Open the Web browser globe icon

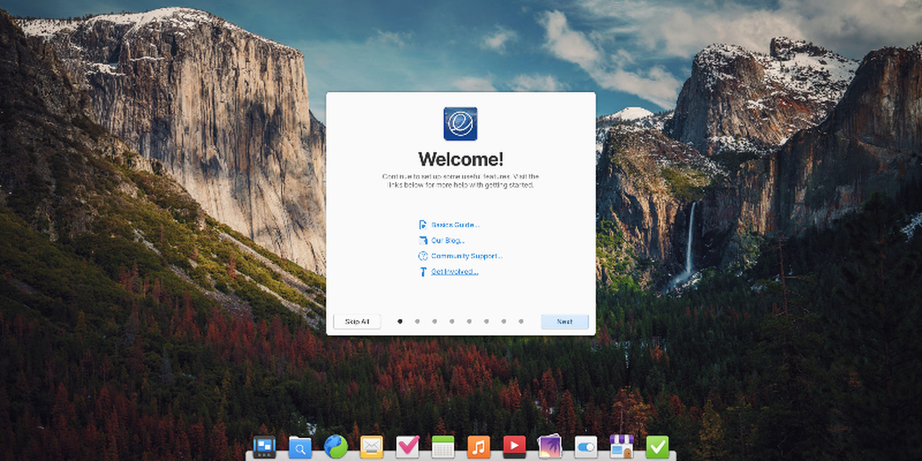coord(336,446)
